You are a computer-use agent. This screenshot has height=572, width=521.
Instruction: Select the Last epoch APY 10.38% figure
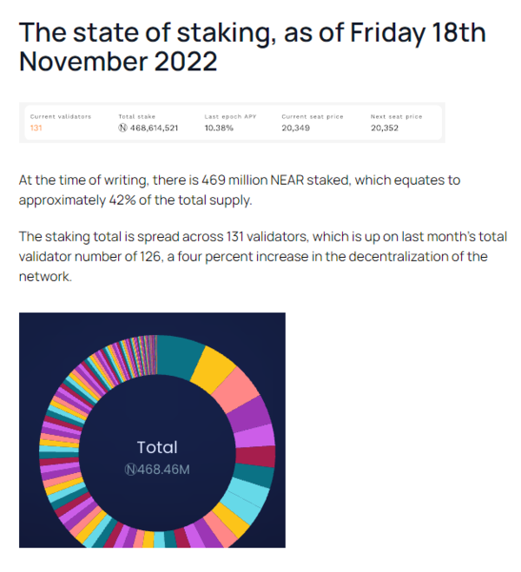pos(218,128)
